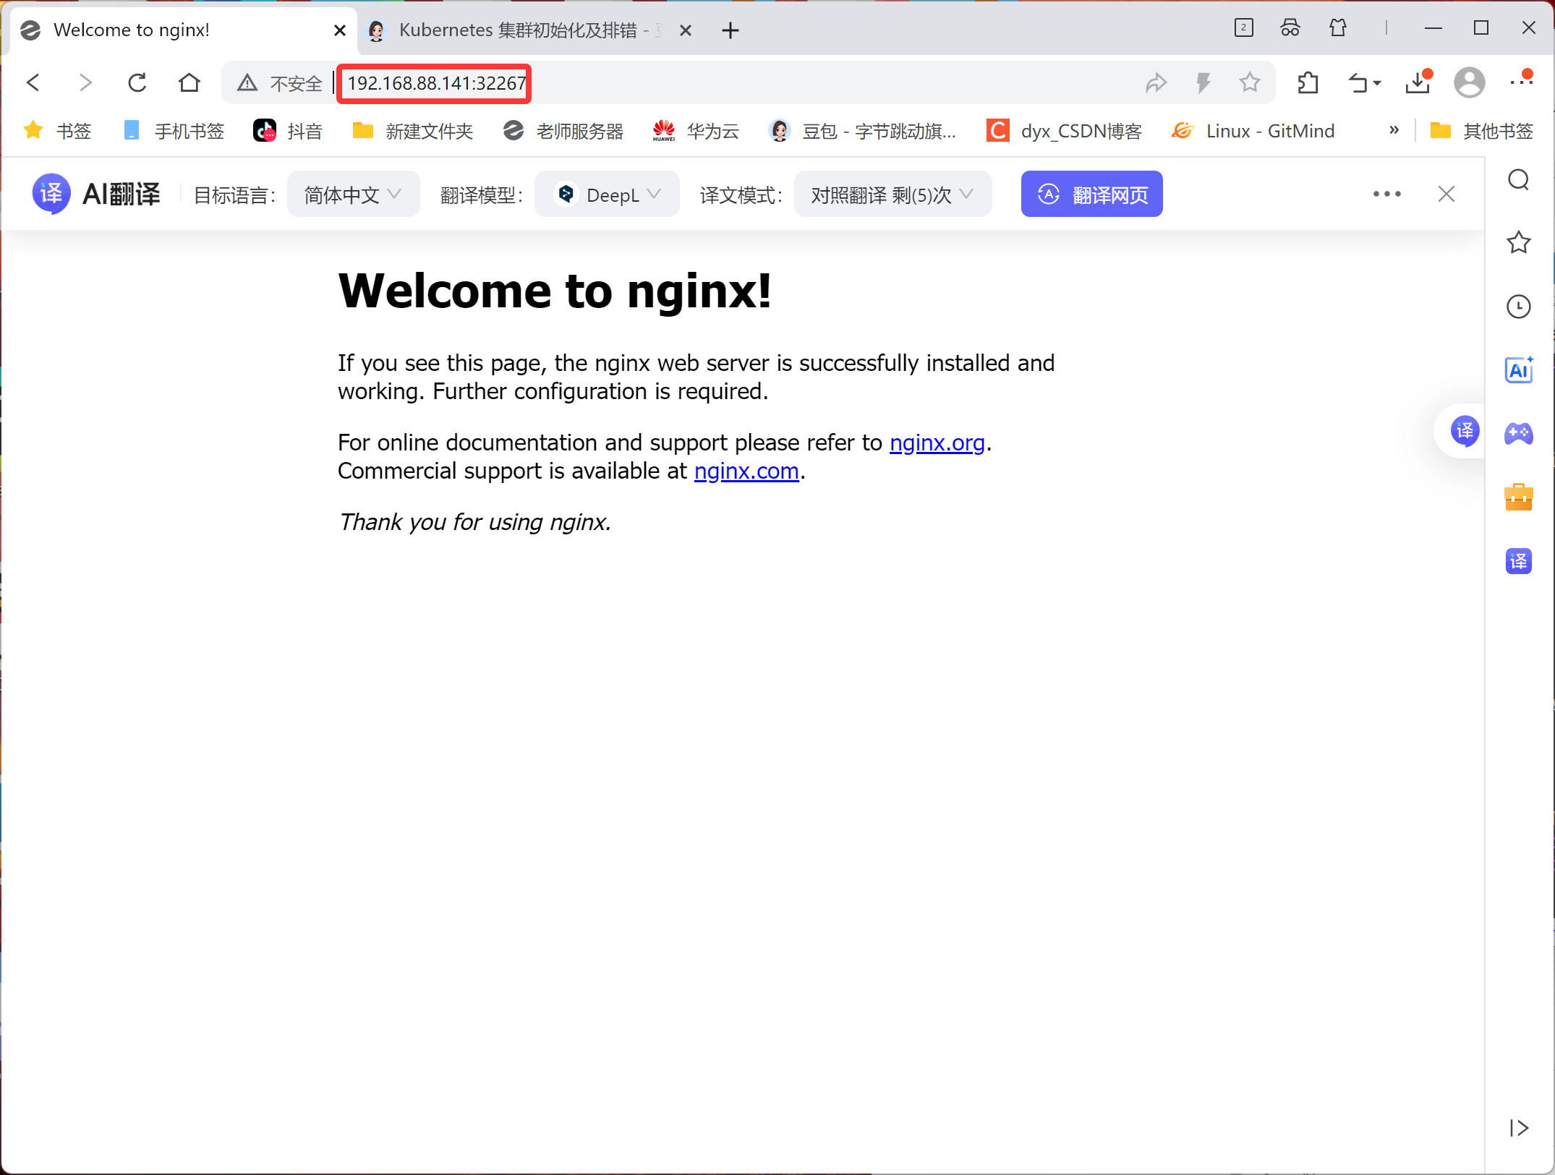Open the extensions puzzle icon
This screenshot has height=1175, width=1555.
pos(1308,83)
